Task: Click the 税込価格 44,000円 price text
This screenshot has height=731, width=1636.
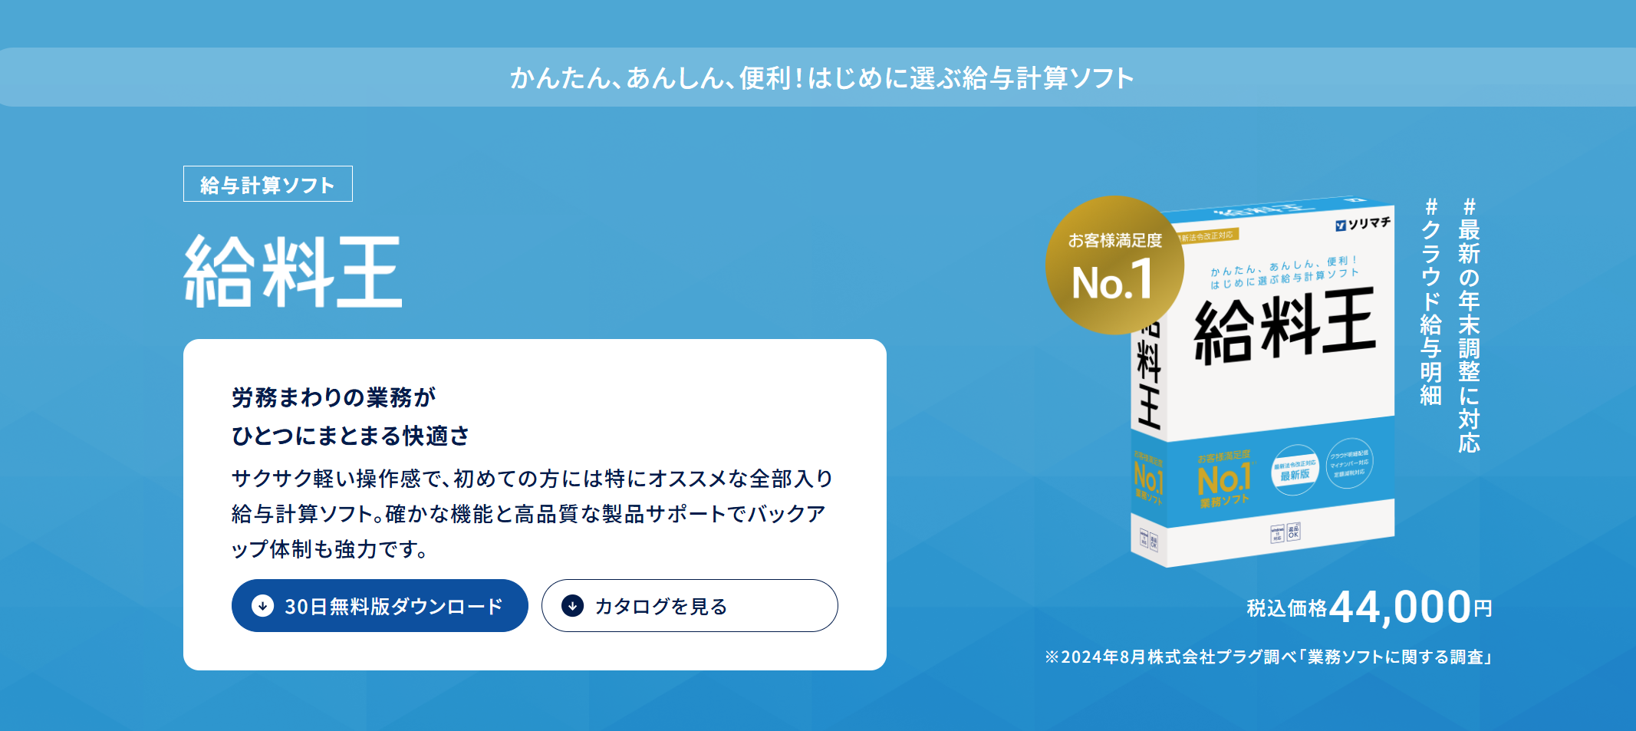Action: point(1369,607)
